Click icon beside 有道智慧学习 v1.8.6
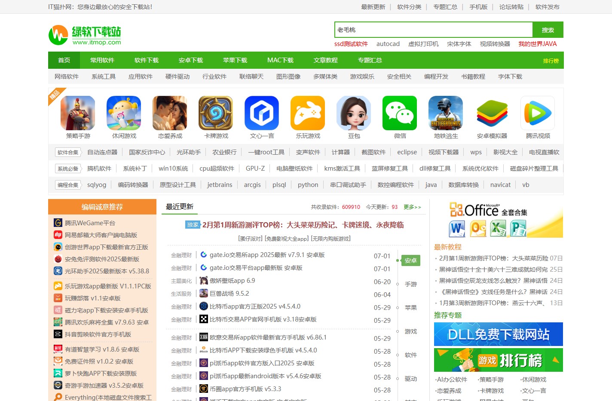The width and height of the screenshot is (612, 401). (58, 349)
